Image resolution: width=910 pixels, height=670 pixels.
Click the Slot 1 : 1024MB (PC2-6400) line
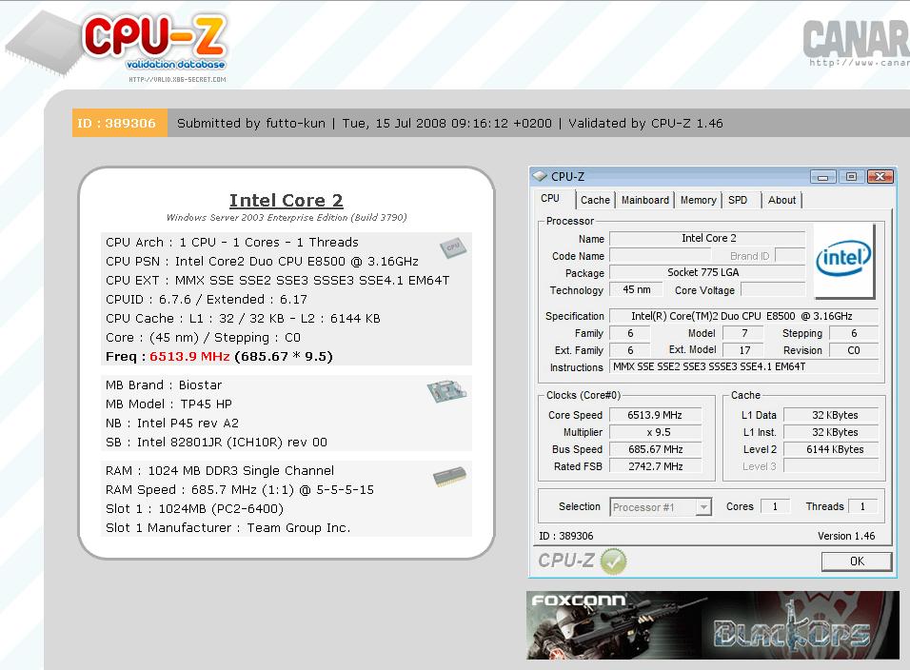tap(194, 509)
